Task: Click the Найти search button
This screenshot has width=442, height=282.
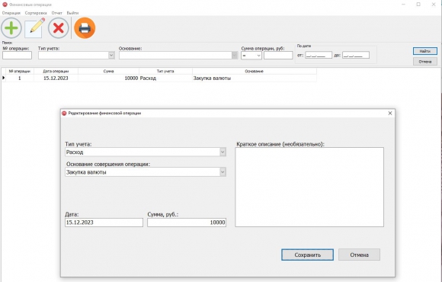Action: [x=424, y=51]
